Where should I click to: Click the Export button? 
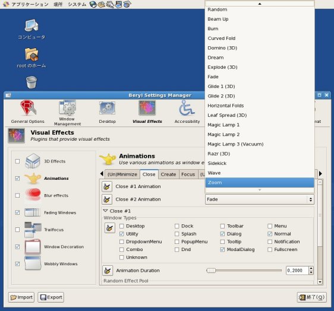click(51, 297)
